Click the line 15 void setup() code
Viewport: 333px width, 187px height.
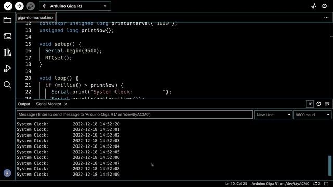pyautogui.click(x=60, y=44)
